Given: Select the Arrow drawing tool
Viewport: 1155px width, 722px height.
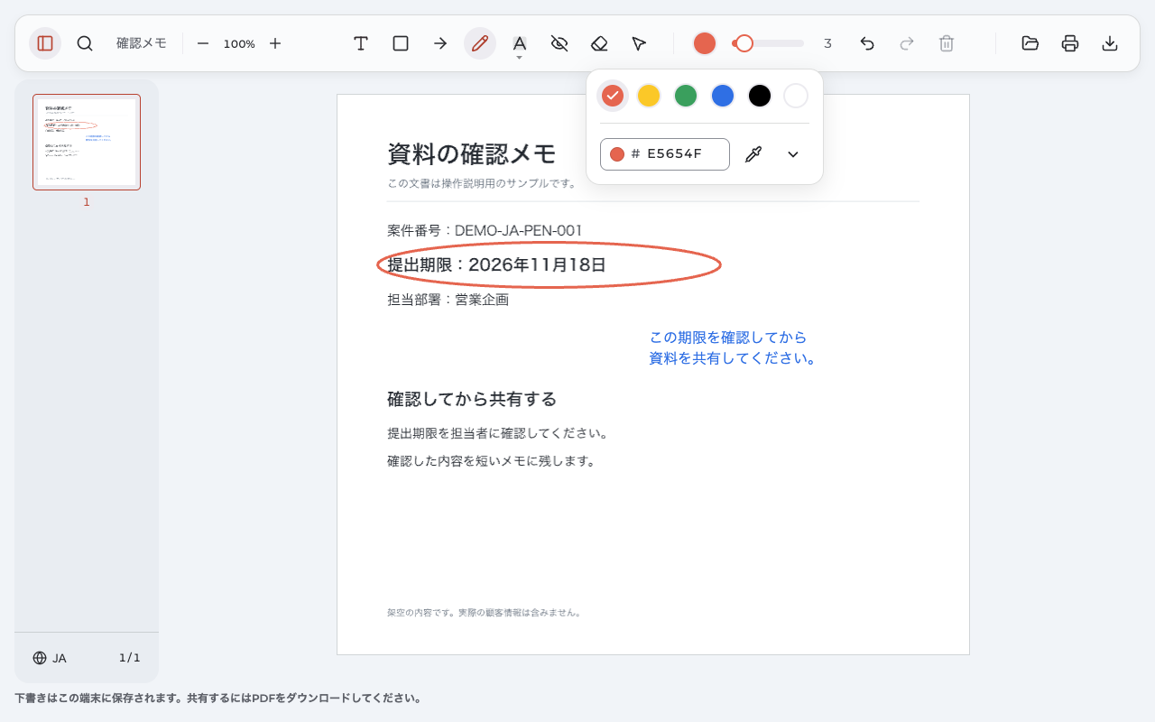Looking at the screenshot, I should coord(440,43).
